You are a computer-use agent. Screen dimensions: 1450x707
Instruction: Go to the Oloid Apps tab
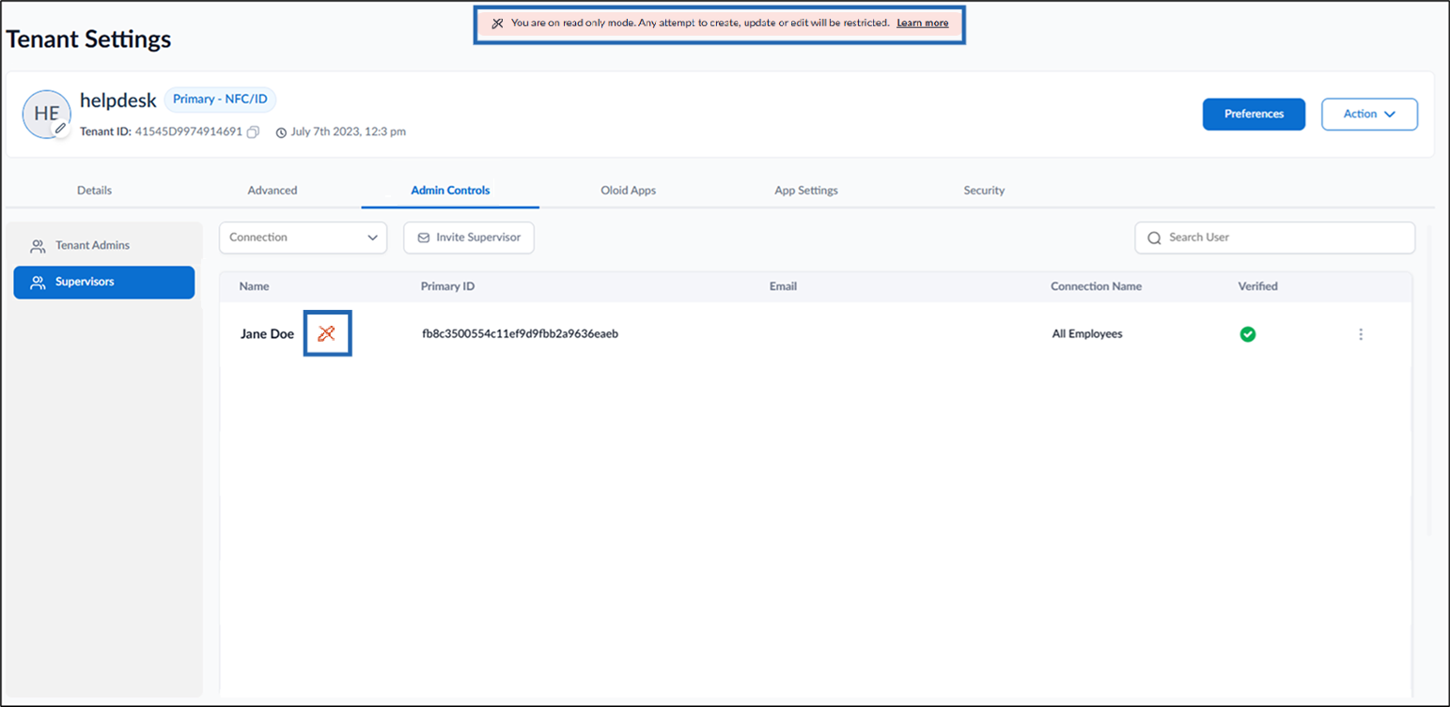pyautogui.click(x=629, y=190)
